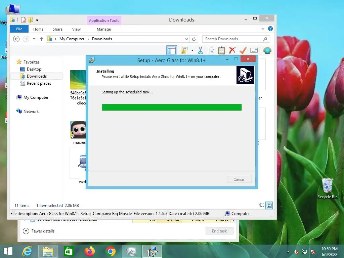
Task: Click the red X delete icon
Action: [232, 50]
